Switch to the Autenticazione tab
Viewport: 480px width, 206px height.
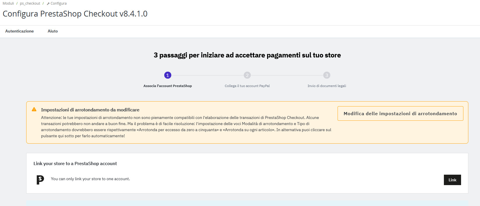tap(20, 31)
